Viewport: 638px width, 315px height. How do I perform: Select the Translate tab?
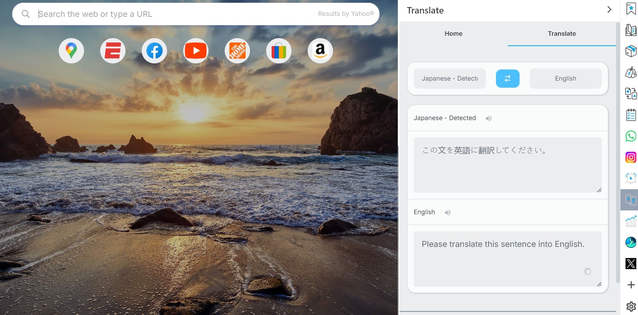tap(561, 34)
